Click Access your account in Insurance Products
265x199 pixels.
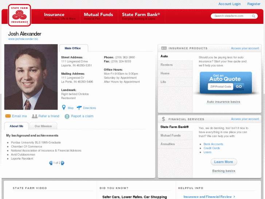click(x=245, y=48)
